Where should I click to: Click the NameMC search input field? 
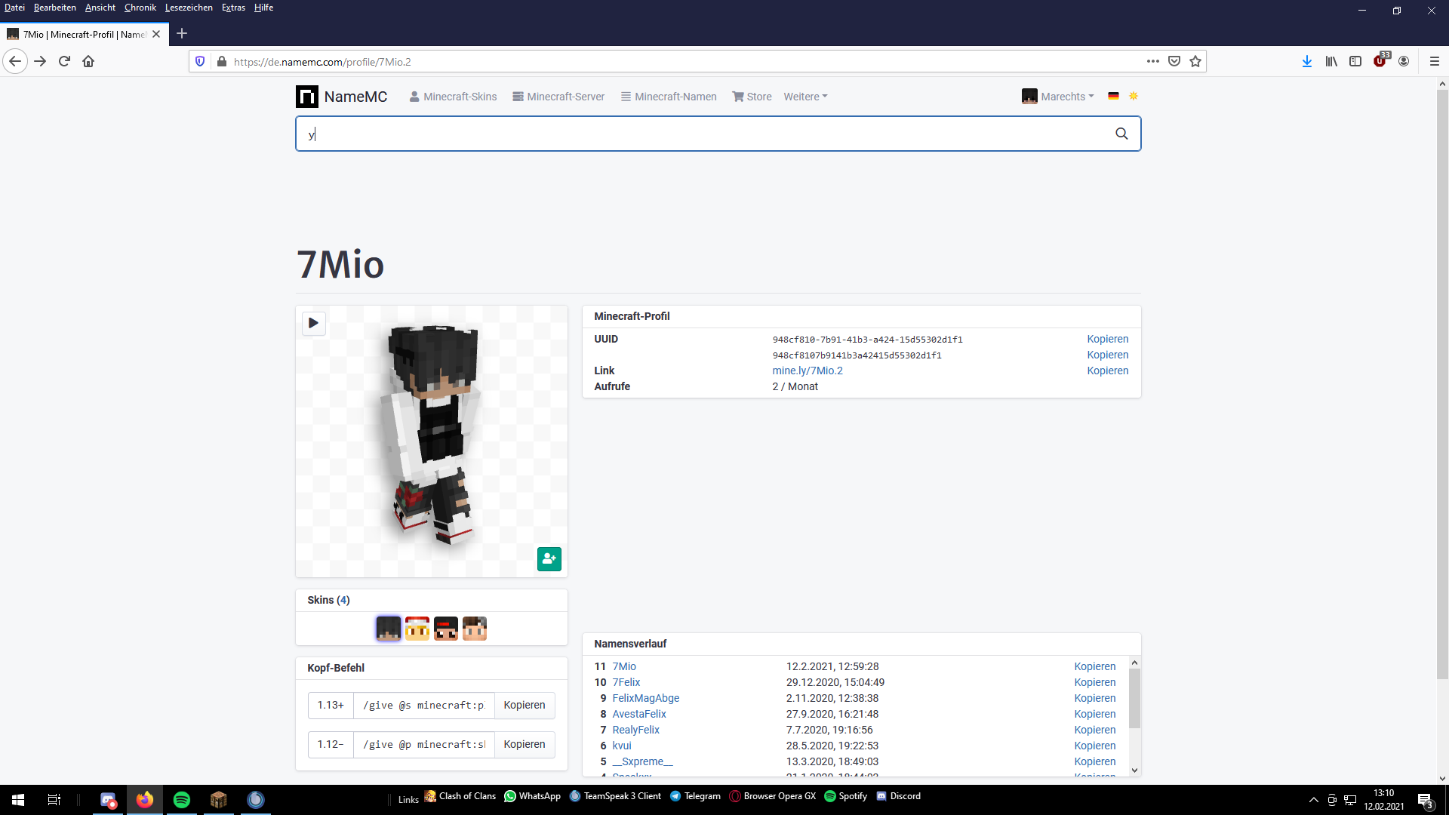point(709,134)
